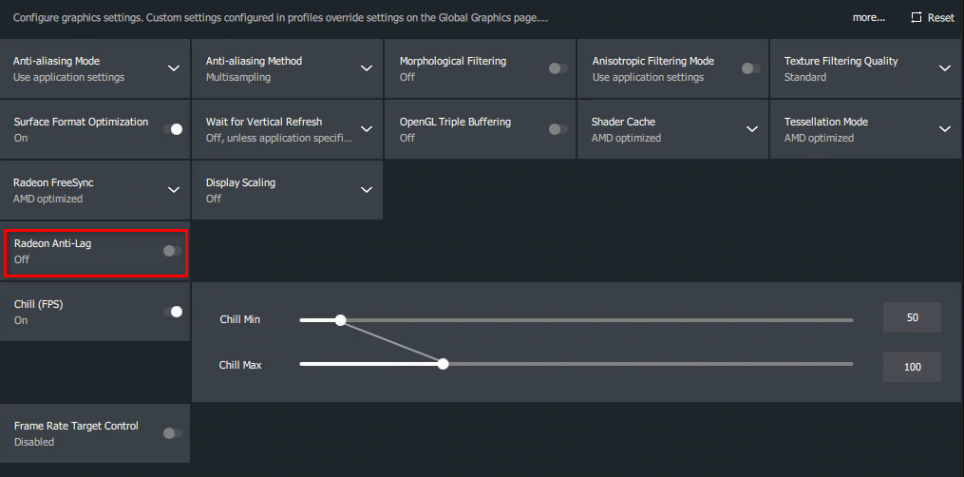Expand Texture Filtering Quality options
Viewport: 964px width, 477px height.
(944, 68)
